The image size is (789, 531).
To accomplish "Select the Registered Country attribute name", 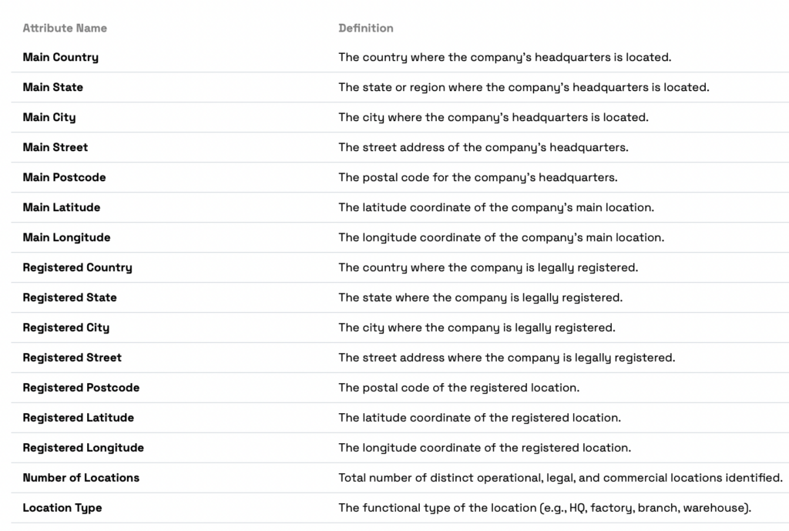I will click(77, 267).
